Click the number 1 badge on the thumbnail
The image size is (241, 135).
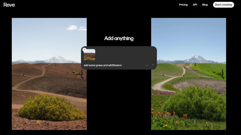pos(85,50)
